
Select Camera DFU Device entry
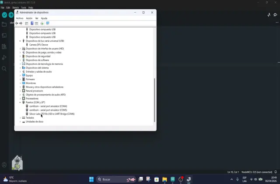[38, 45]
